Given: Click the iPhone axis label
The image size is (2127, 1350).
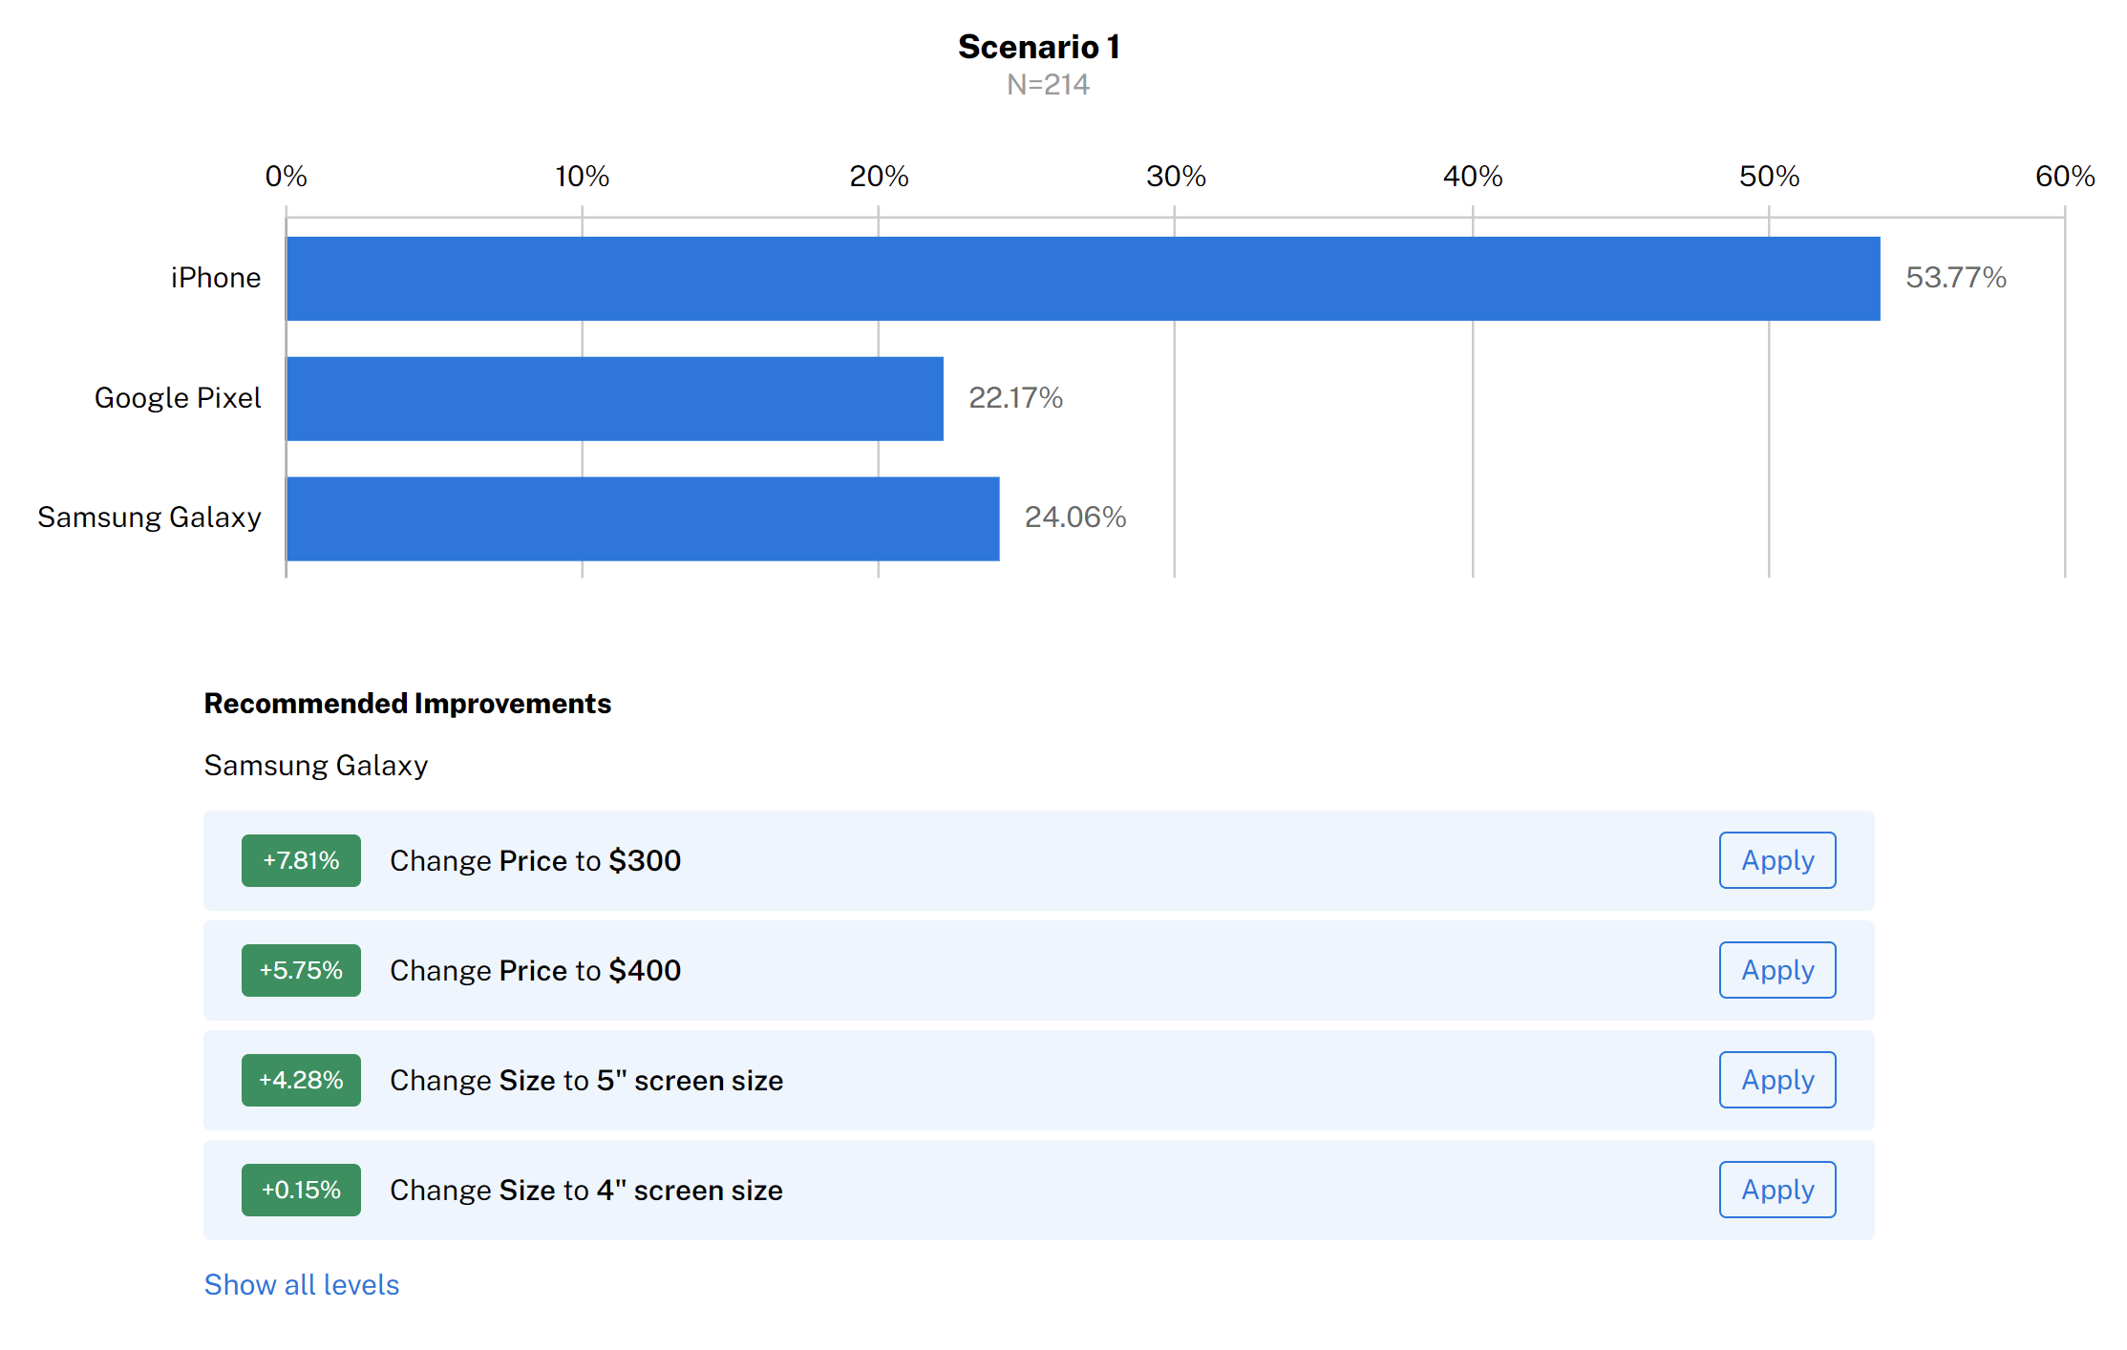Looking at the screenshot, I should click(x=216, y=278).
